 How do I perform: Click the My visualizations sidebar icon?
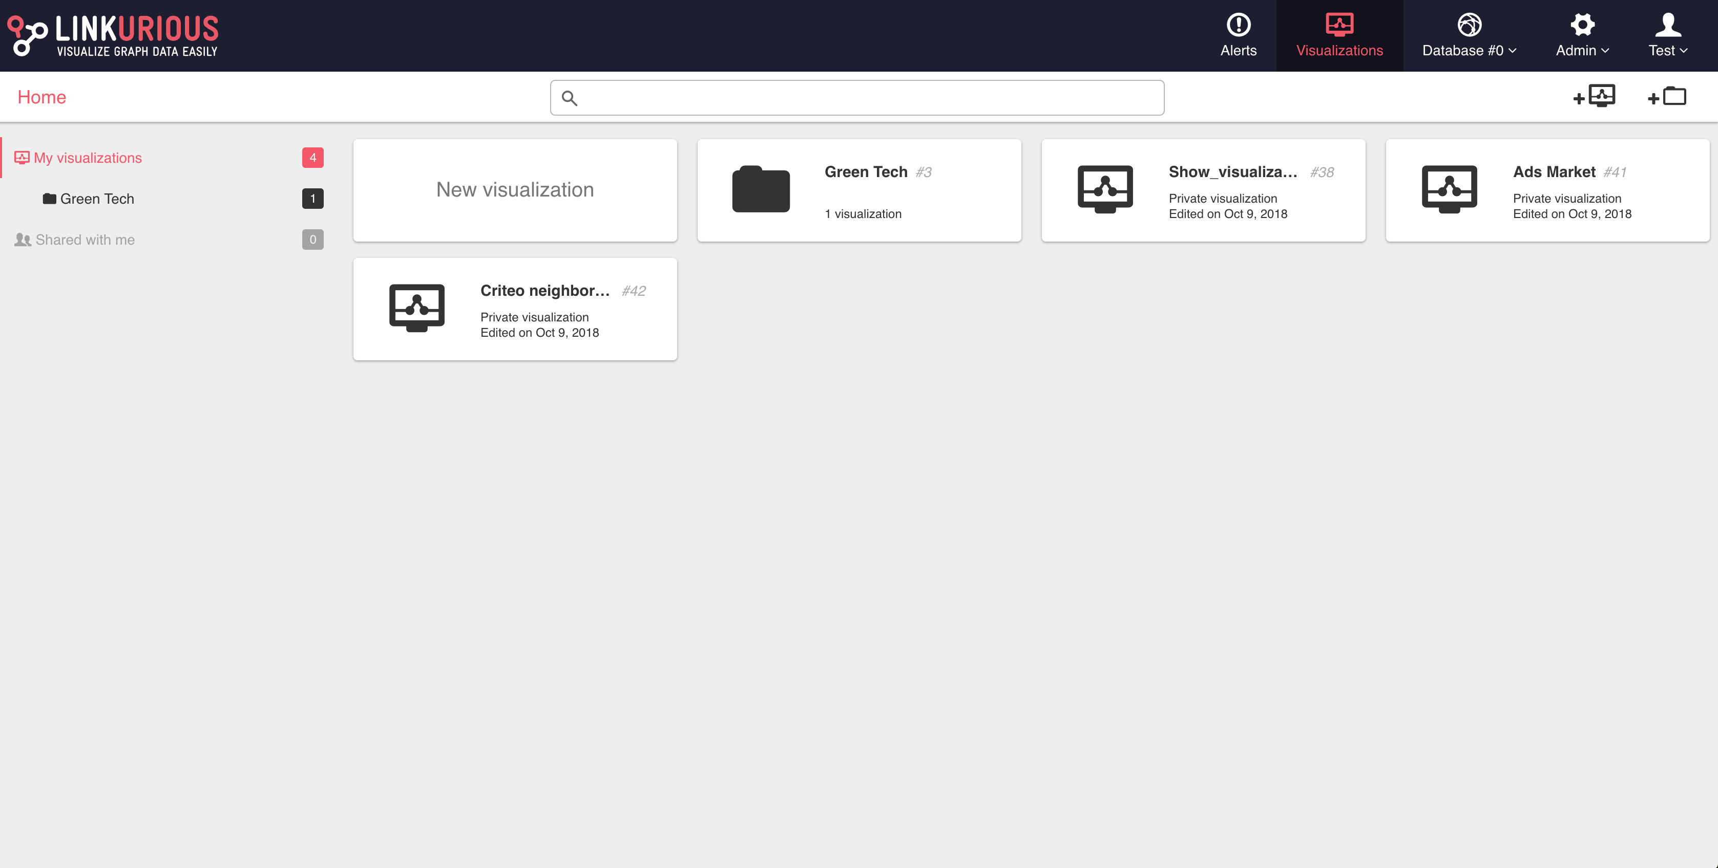coord(22,158)
